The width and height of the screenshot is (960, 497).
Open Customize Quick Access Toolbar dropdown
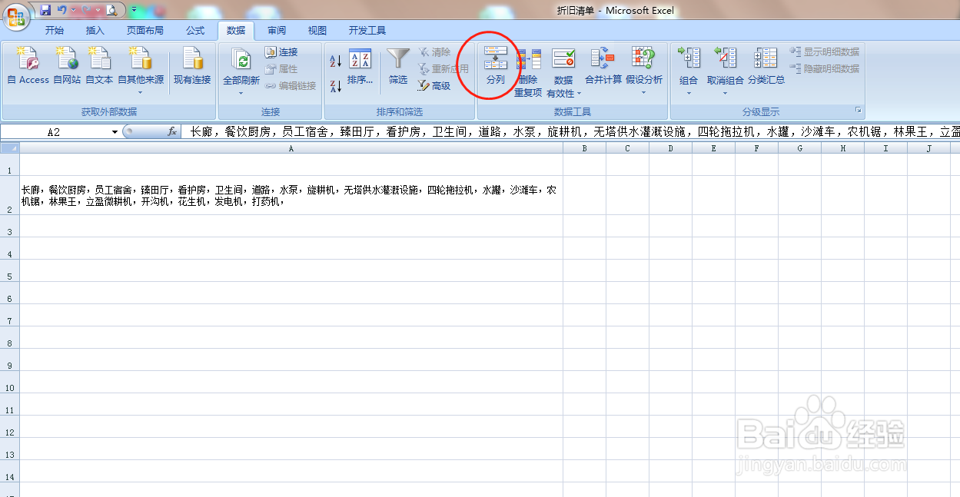pos(134,10)
